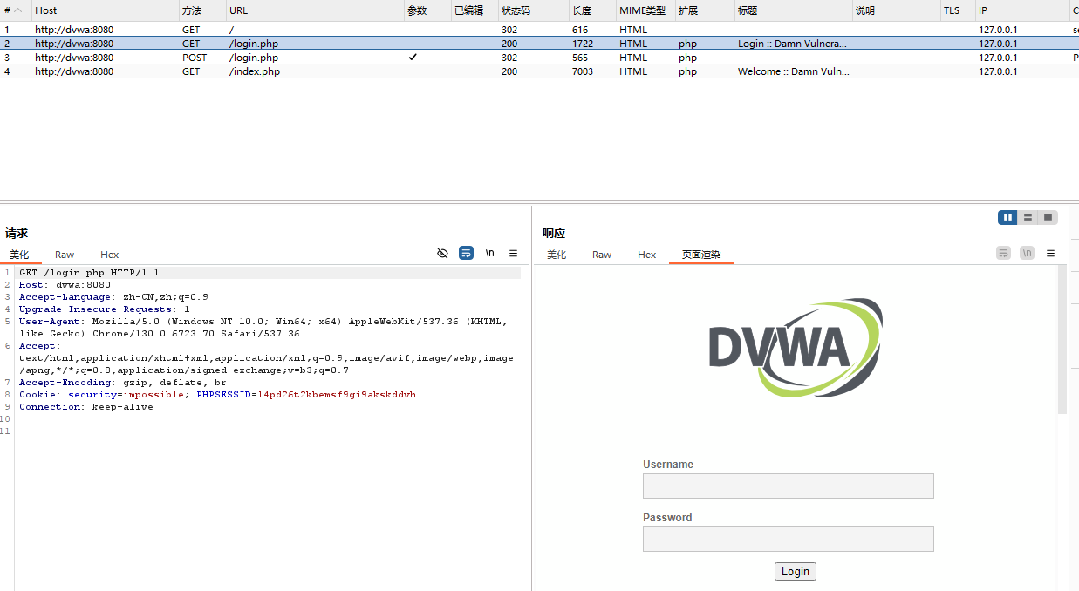Screen dimensions: 1079x591
Task: Toggle line wrap in request panel
Action: click(x=467, y=253)
